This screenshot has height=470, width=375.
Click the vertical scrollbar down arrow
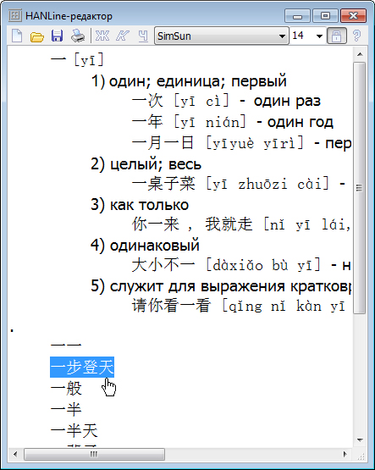(x=360, y=440)
